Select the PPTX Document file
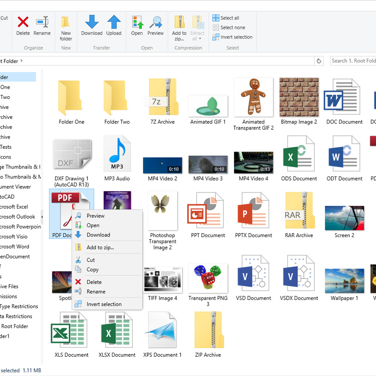Viewport: 376px width, 376px height. 253,215
